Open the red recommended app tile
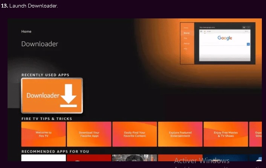 click(x=89, y=157)
